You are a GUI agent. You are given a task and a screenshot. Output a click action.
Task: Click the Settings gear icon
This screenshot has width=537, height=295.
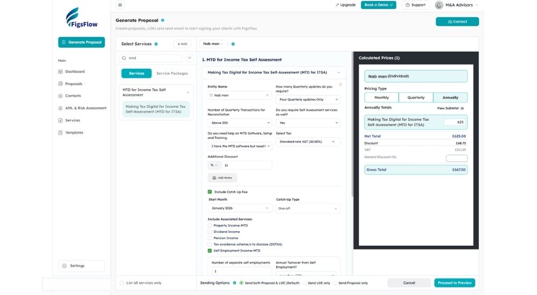click(64, 266)
